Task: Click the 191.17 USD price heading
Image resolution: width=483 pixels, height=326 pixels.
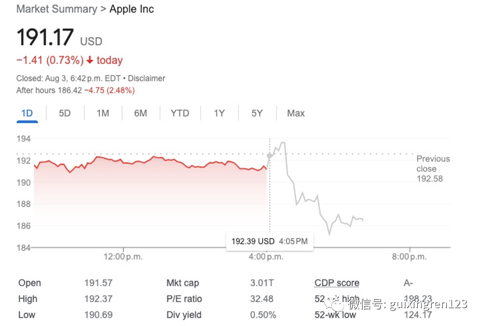Action: [59, 38]
